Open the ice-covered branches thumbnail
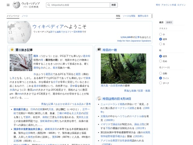The image size is (193, 145). pos(21,62)
